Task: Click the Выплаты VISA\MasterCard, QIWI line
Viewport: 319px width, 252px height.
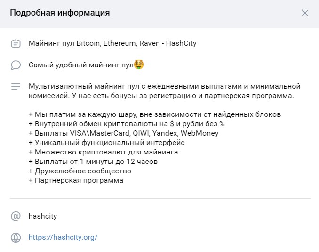Action: pos(123,133)
